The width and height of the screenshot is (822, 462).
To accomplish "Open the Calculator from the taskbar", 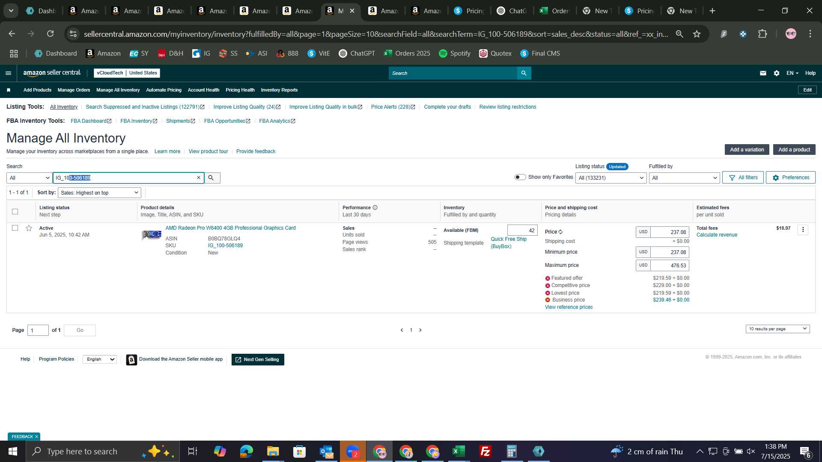I will pos(512,451).
